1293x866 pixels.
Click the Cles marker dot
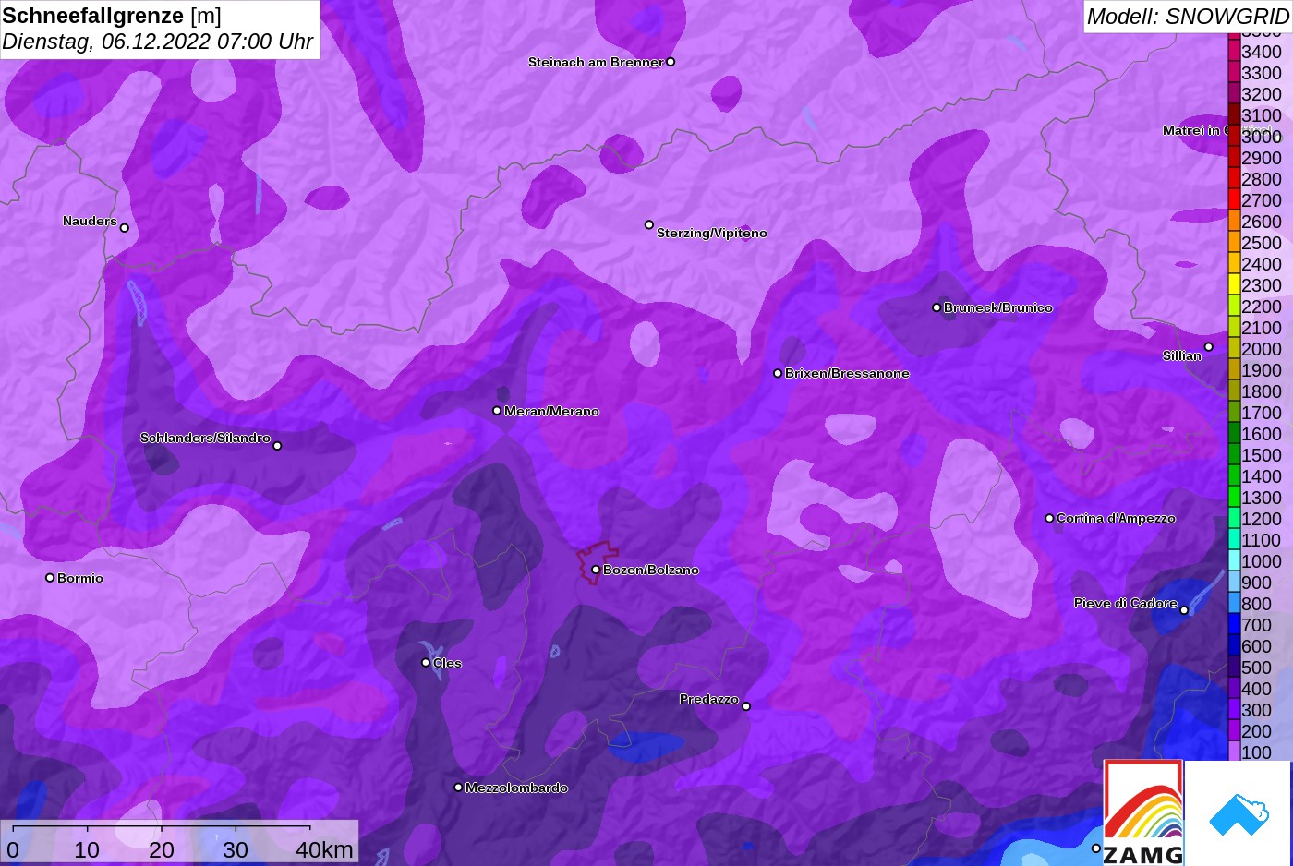[x=426, y=662]
